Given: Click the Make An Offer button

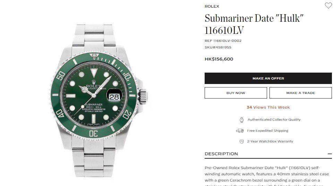Looking at the screenshot, I should [x=268, y=78].
